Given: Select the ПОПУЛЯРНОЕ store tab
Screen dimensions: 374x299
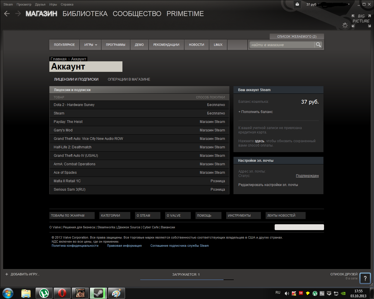Looking at the screenshot, I should pos(64,45).
